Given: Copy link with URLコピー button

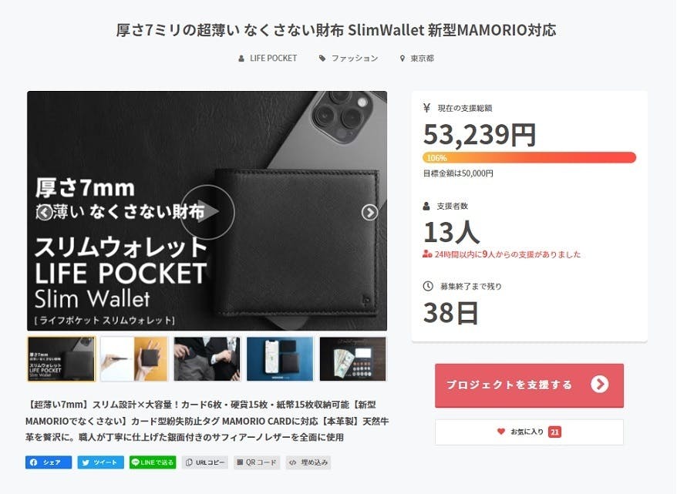Looking at the screenshot, I should pyautogui.click(x=205, y=462).
